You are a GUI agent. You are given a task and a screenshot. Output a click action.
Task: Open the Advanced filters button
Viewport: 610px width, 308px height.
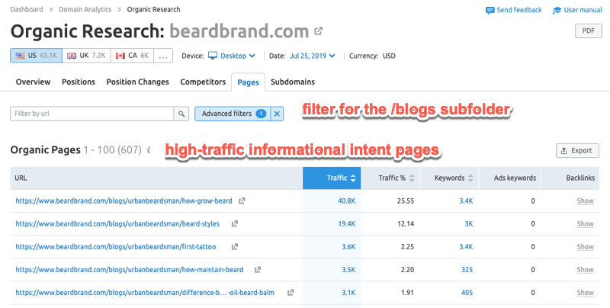(x=233, y=114)
